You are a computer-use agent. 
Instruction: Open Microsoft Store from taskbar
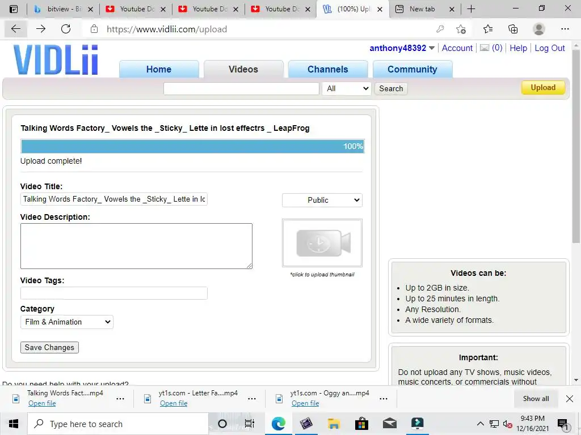[x=361, y=424]
